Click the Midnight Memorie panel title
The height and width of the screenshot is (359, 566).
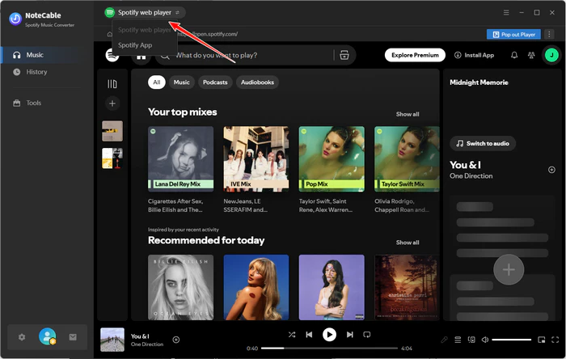point(479,82)
